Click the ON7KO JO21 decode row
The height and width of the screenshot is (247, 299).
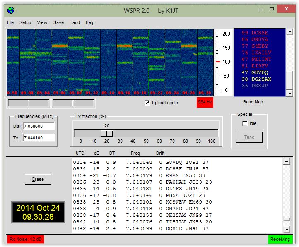(141, 209)
